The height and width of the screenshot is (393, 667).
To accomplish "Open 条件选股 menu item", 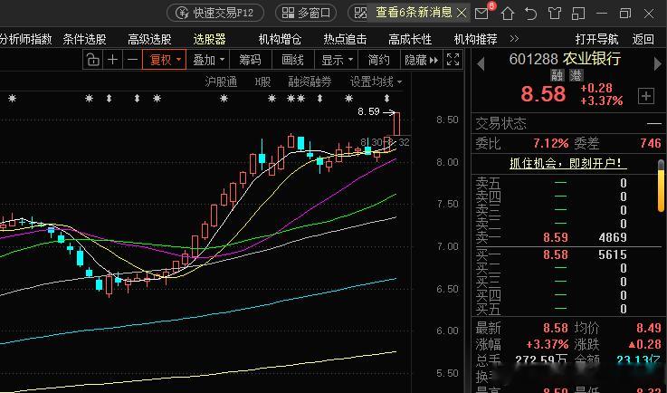I will click(85, 40).
